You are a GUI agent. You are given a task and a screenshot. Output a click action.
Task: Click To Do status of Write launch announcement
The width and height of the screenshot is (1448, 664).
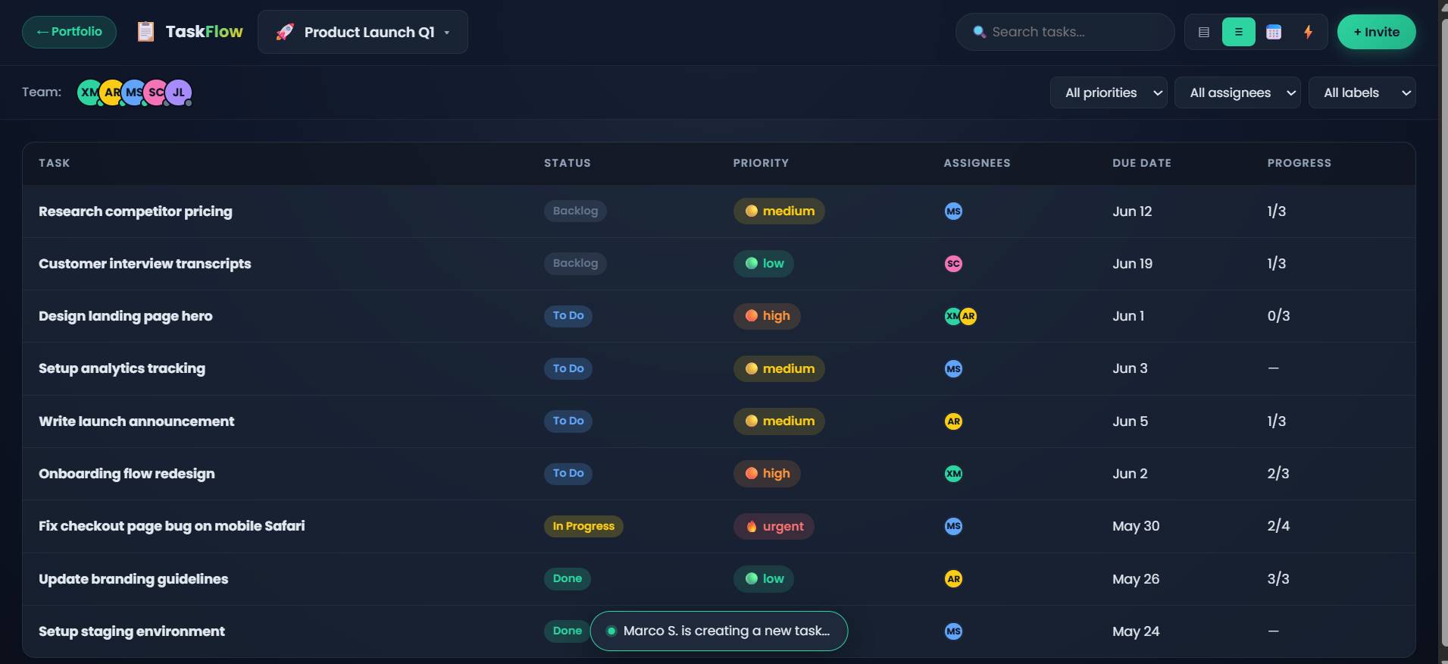coord(568,421)
